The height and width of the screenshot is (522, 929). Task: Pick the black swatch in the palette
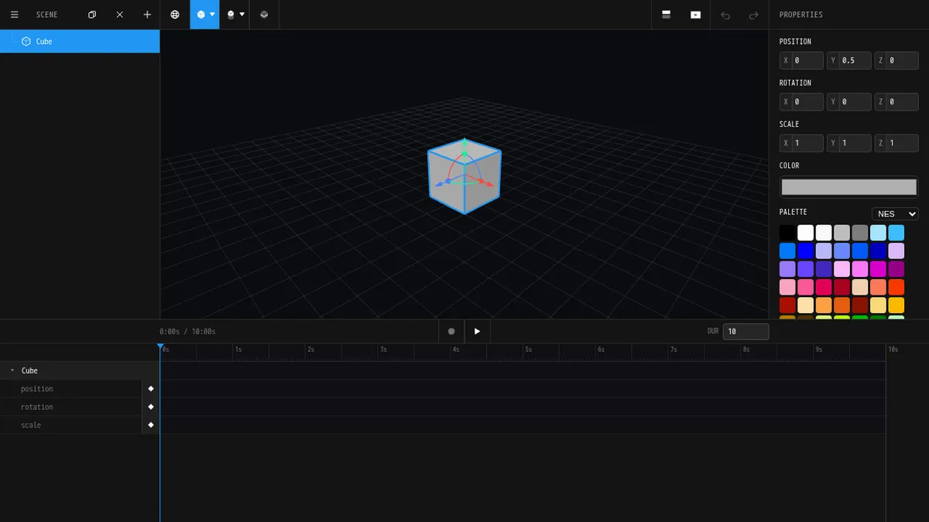(787, 233)
